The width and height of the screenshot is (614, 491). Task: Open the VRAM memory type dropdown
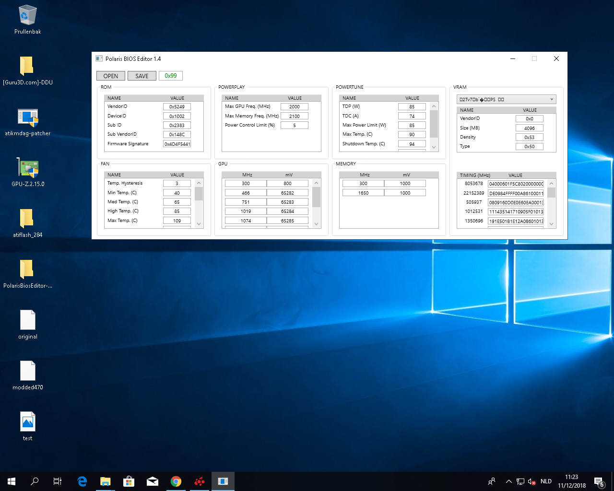[x=507, y=99]
